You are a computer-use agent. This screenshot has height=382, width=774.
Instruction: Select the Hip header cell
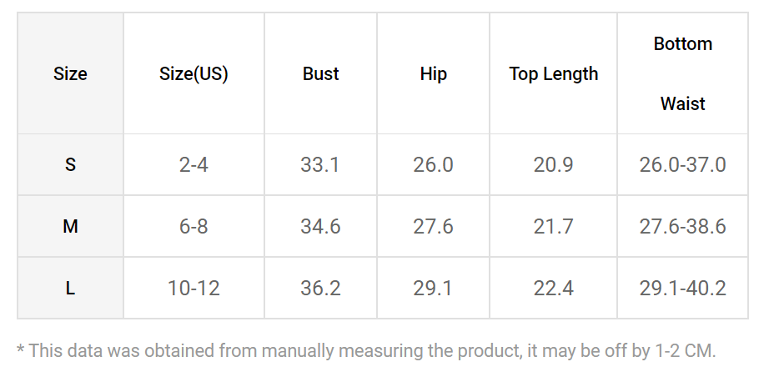(433, 73)
